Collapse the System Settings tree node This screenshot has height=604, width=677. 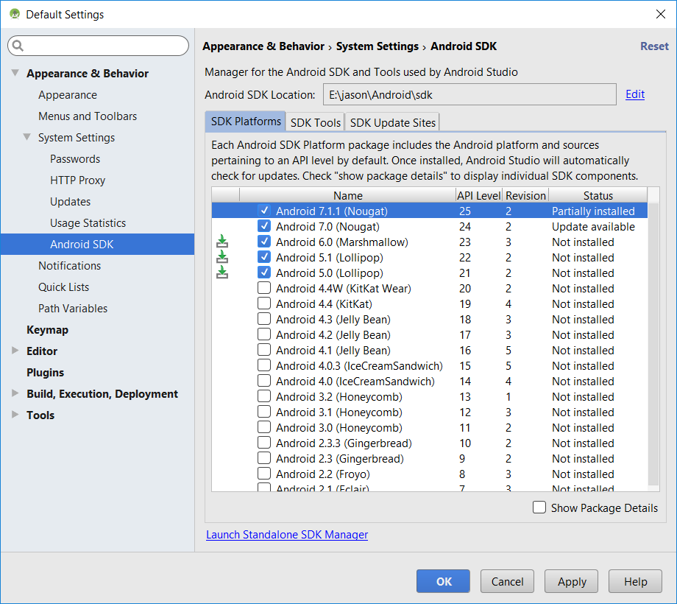click(26, 137)
